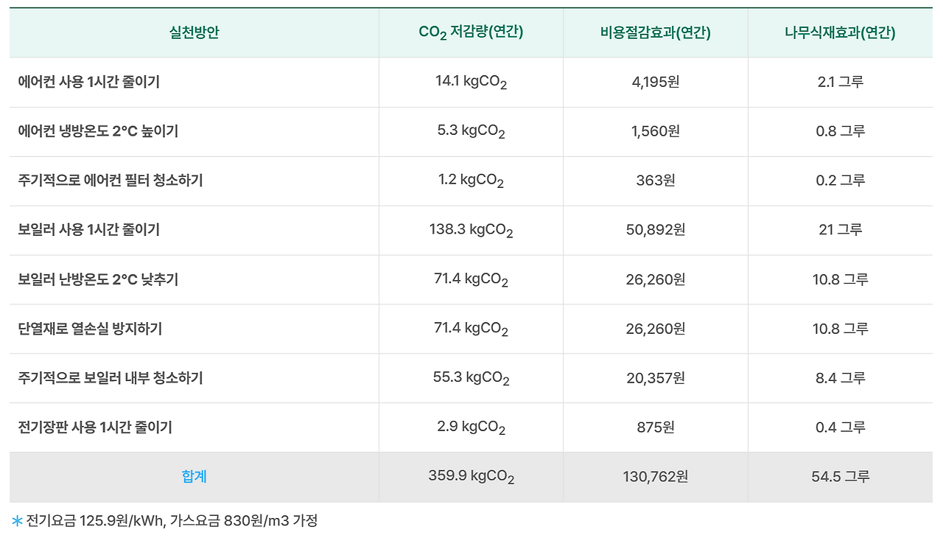Image resolution: width=943 pixels, height=538 pixels.
Task: Select 단열재로 열손실 방지하기 row label
Action: 90,329
